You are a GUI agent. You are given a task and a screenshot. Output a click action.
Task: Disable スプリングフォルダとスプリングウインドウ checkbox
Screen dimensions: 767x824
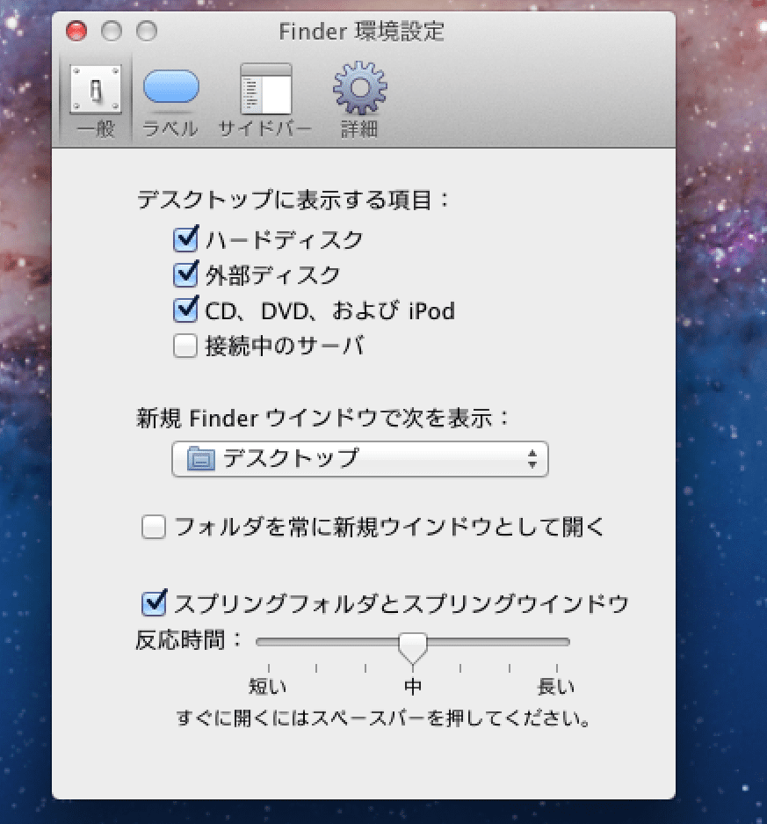pyautogui.click(x=154, y=602)
